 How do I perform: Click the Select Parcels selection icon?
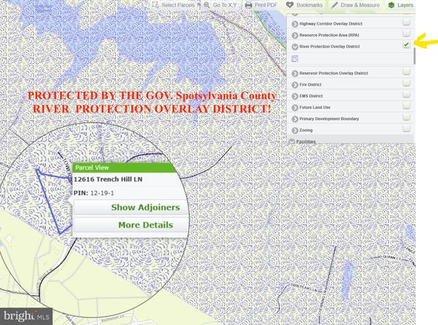155,5
